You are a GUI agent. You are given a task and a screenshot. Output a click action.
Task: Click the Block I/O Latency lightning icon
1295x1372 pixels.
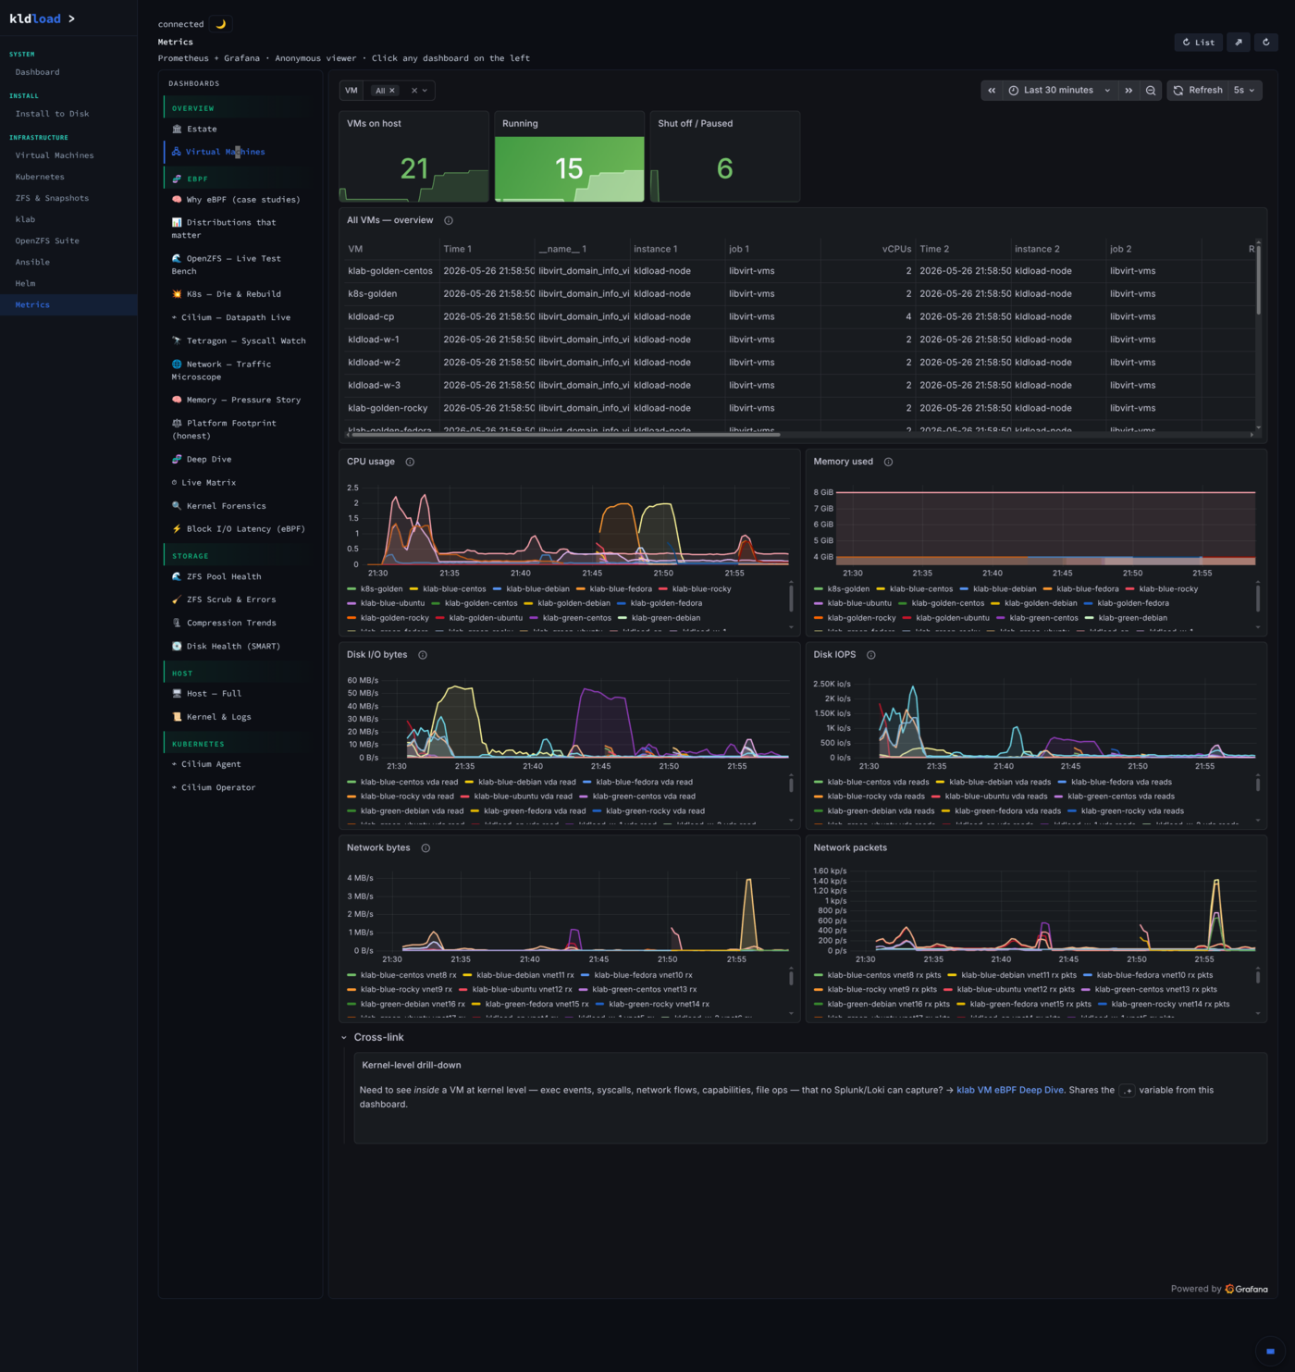pyautogui.click(x=177, y=529)
